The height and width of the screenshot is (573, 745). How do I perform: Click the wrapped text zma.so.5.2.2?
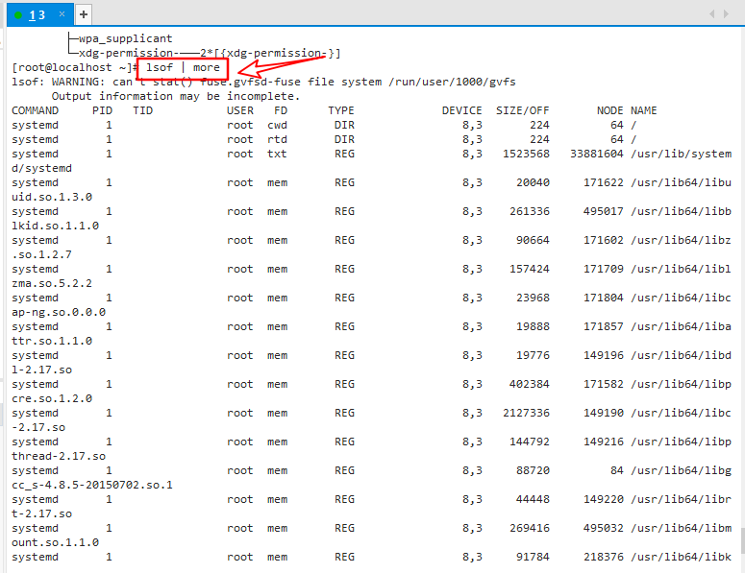[52, 283]
